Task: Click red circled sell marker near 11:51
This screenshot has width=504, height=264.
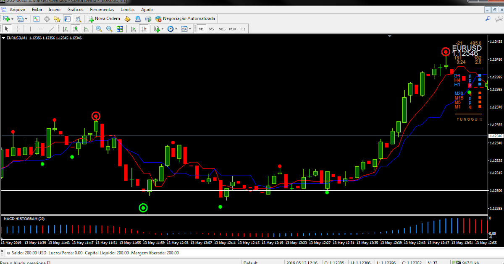Action: [x=96, y=116]
